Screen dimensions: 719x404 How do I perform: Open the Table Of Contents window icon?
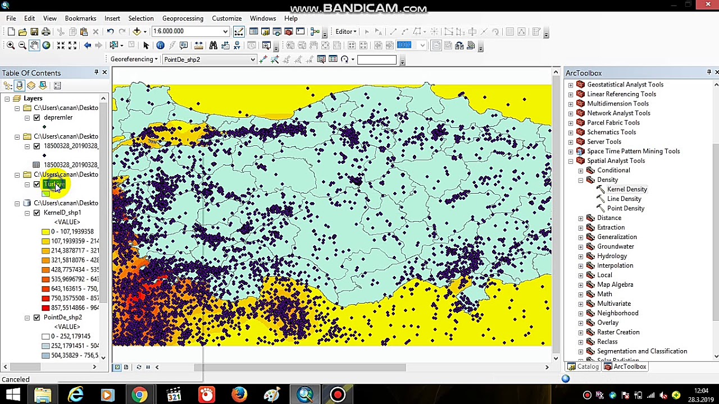click(253, 31)
